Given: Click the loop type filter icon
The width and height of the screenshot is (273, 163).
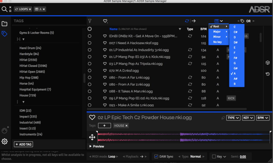Looking at the screenshot, I should pyautogui.click(x=187, y=21).
